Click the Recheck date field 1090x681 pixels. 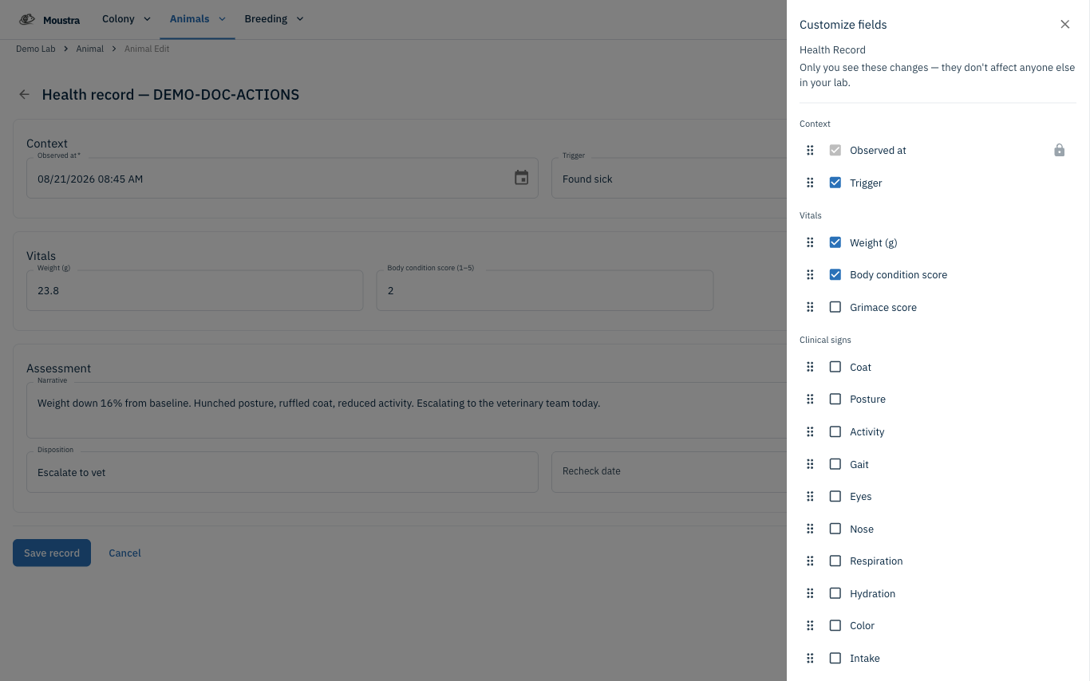[669, 472]
